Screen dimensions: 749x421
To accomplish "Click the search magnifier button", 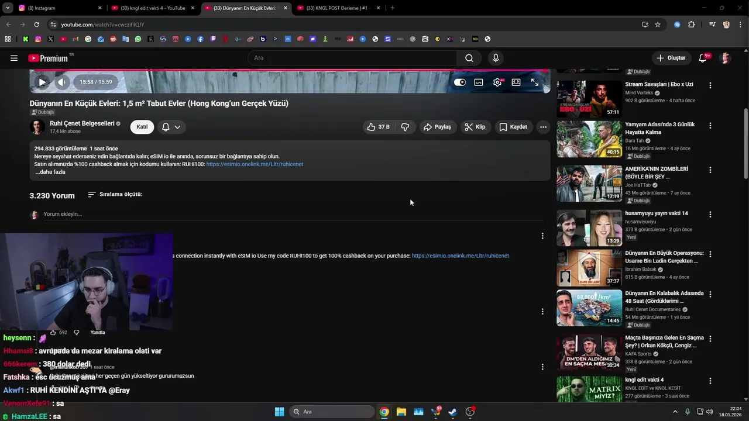I will 469,58.
